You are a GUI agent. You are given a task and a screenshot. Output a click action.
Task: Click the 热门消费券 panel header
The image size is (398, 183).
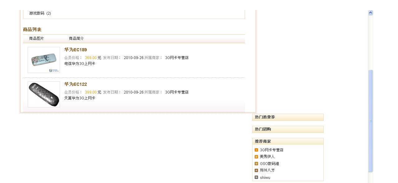tap(288, 117)
